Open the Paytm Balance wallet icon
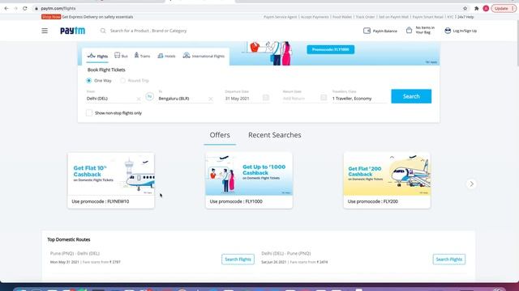Screen dimensions: 519x291 (x=367, y=31)
